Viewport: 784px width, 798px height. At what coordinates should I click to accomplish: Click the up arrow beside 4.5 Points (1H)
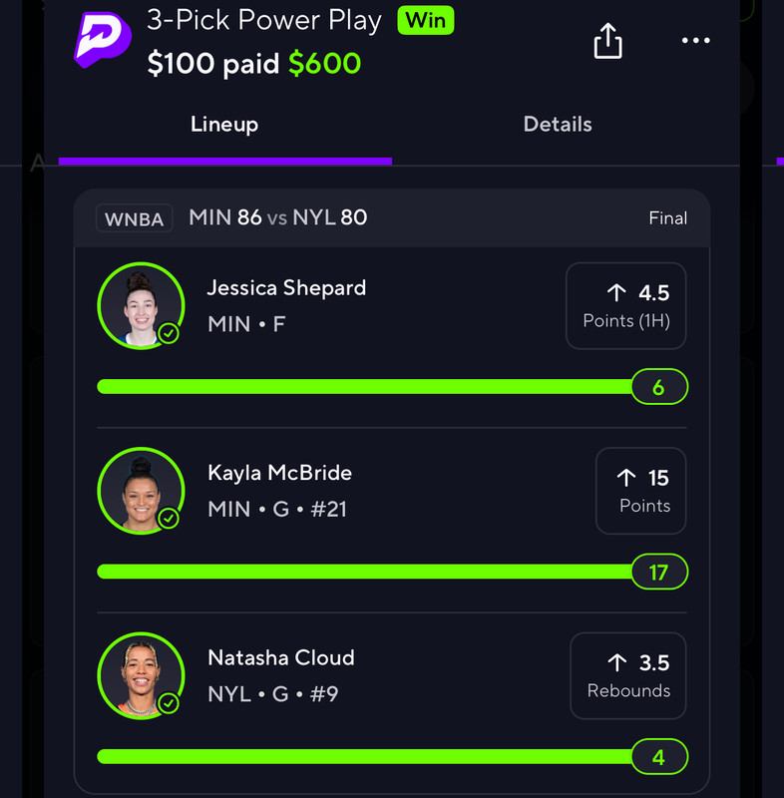pyautogui.click(x=616, y=292)
